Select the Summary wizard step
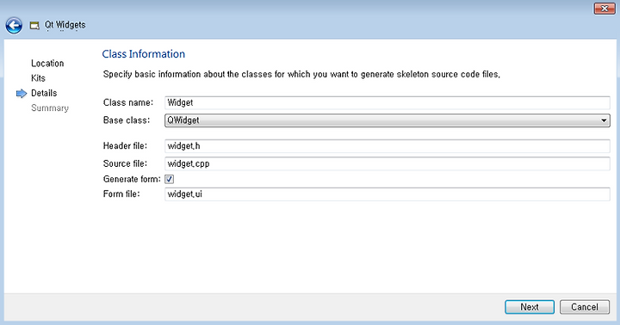This screenshot has width=620, height=325. click(x=50, y=108)
